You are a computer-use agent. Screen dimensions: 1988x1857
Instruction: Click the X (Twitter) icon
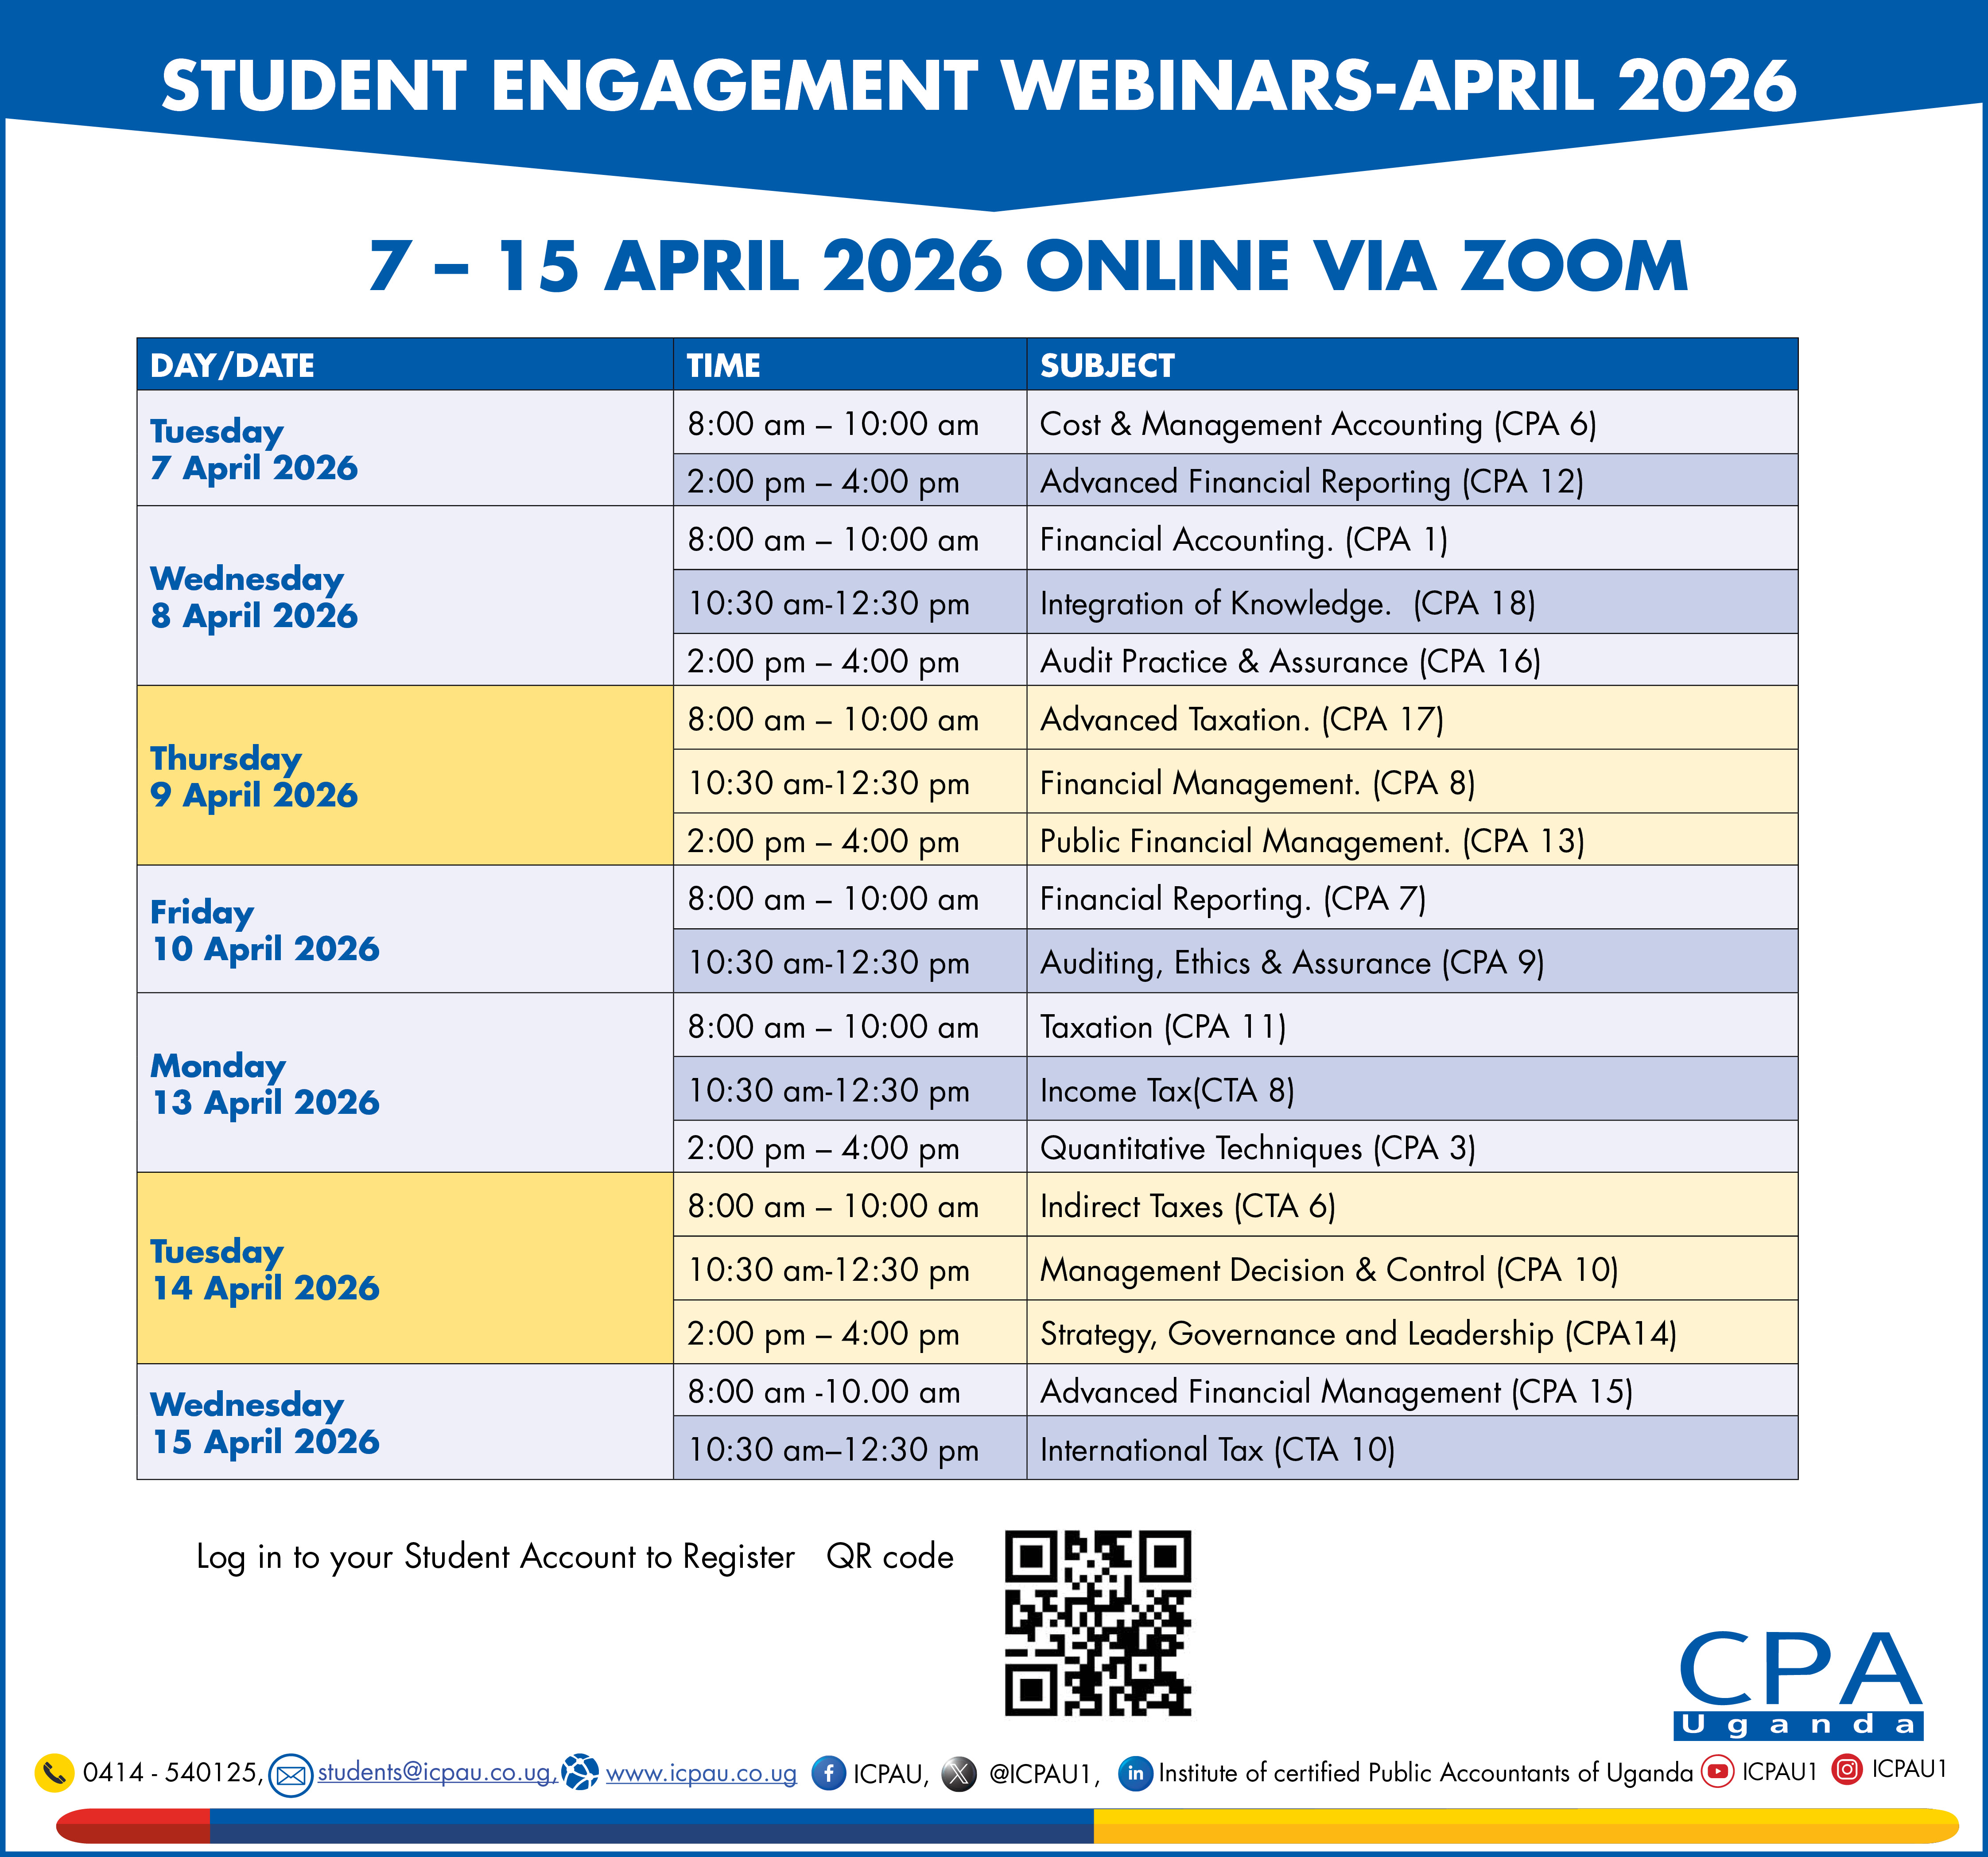(x=959, y=1774)
